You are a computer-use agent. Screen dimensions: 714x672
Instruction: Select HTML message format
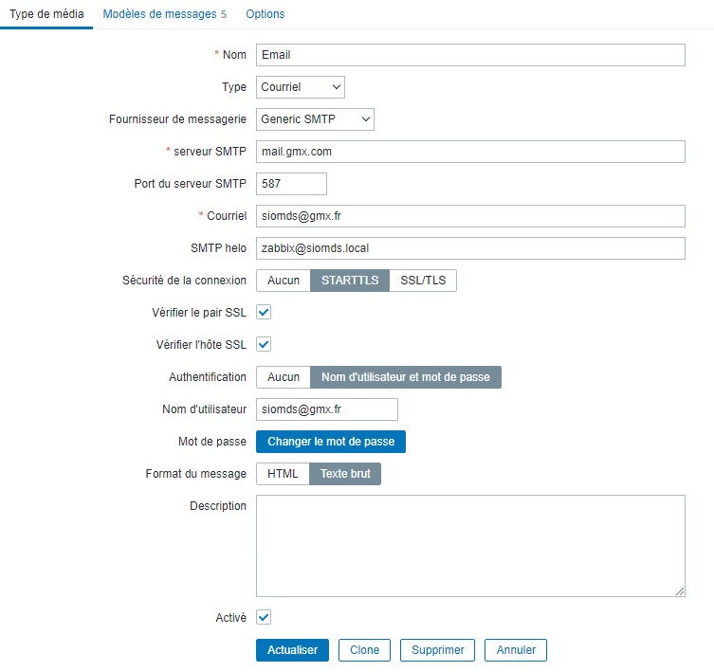coord(283,474)
